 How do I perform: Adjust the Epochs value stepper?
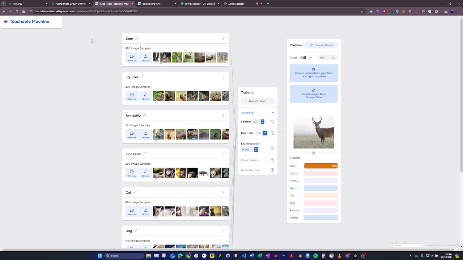(x=262, y=122)
